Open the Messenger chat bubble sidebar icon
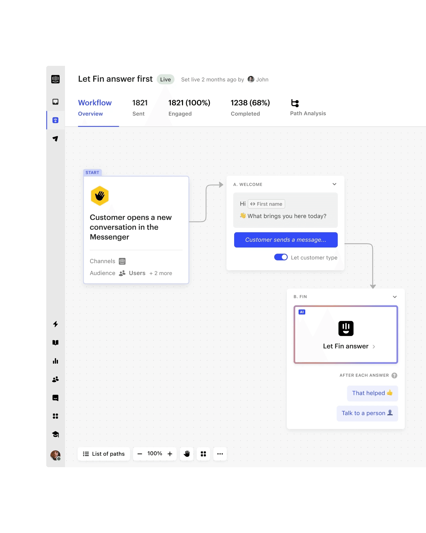The height and width of the screenshot is (533, 426). point(55,398)
